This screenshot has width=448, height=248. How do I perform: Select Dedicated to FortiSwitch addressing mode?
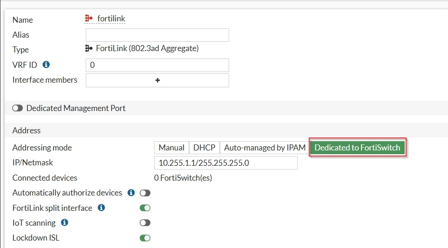pos(358,147)
